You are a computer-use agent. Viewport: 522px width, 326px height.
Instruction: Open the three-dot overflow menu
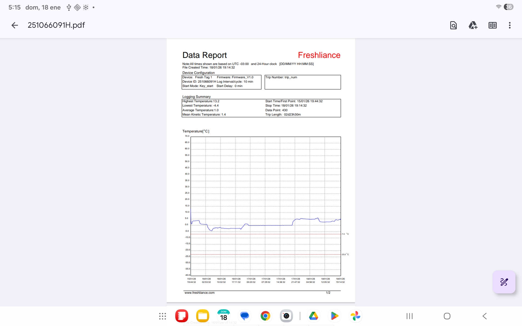[509, 25]
